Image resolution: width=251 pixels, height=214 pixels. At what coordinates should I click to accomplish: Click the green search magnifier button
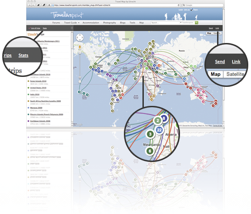196,23
